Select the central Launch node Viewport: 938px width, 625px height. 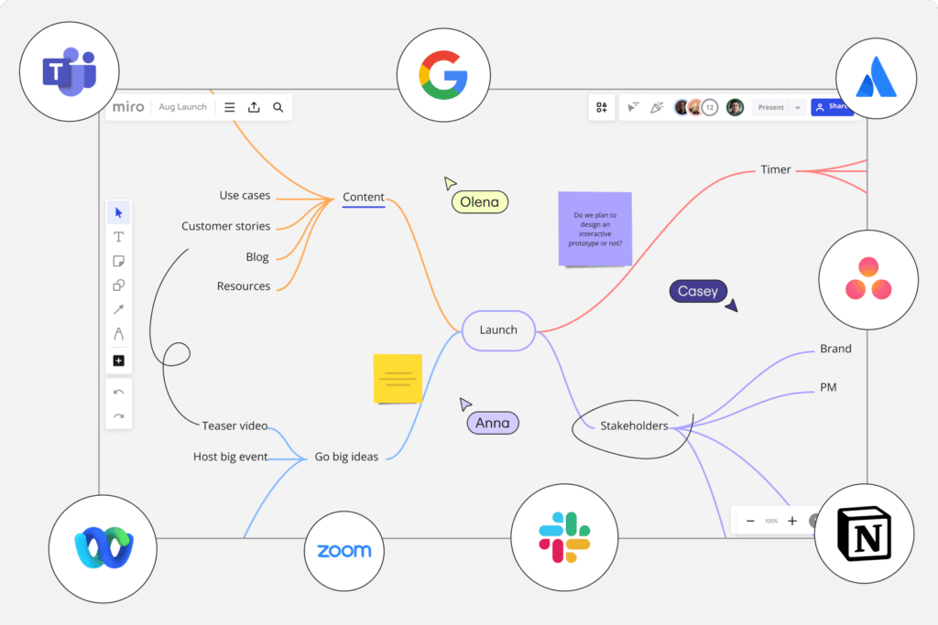pos(498,330)
